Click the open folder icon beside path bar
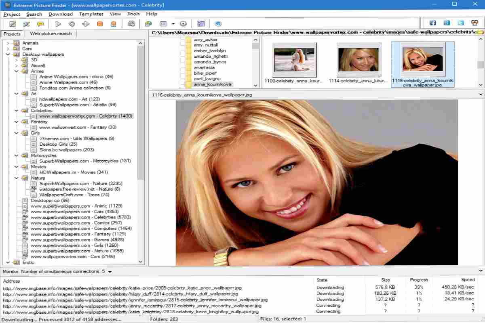485x323 pixels. (x=480, y=32)
